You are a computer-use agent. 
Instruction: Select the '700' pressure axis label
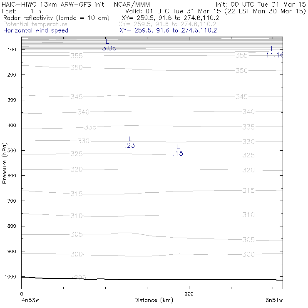tap(12, 201)
